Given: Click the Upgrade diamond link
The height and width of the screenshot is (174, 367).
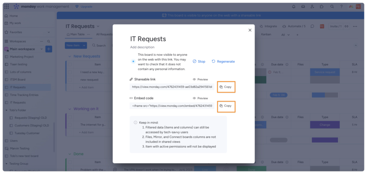Looking at the screenshot, I should pyautogui.click(x=84, y=7).
